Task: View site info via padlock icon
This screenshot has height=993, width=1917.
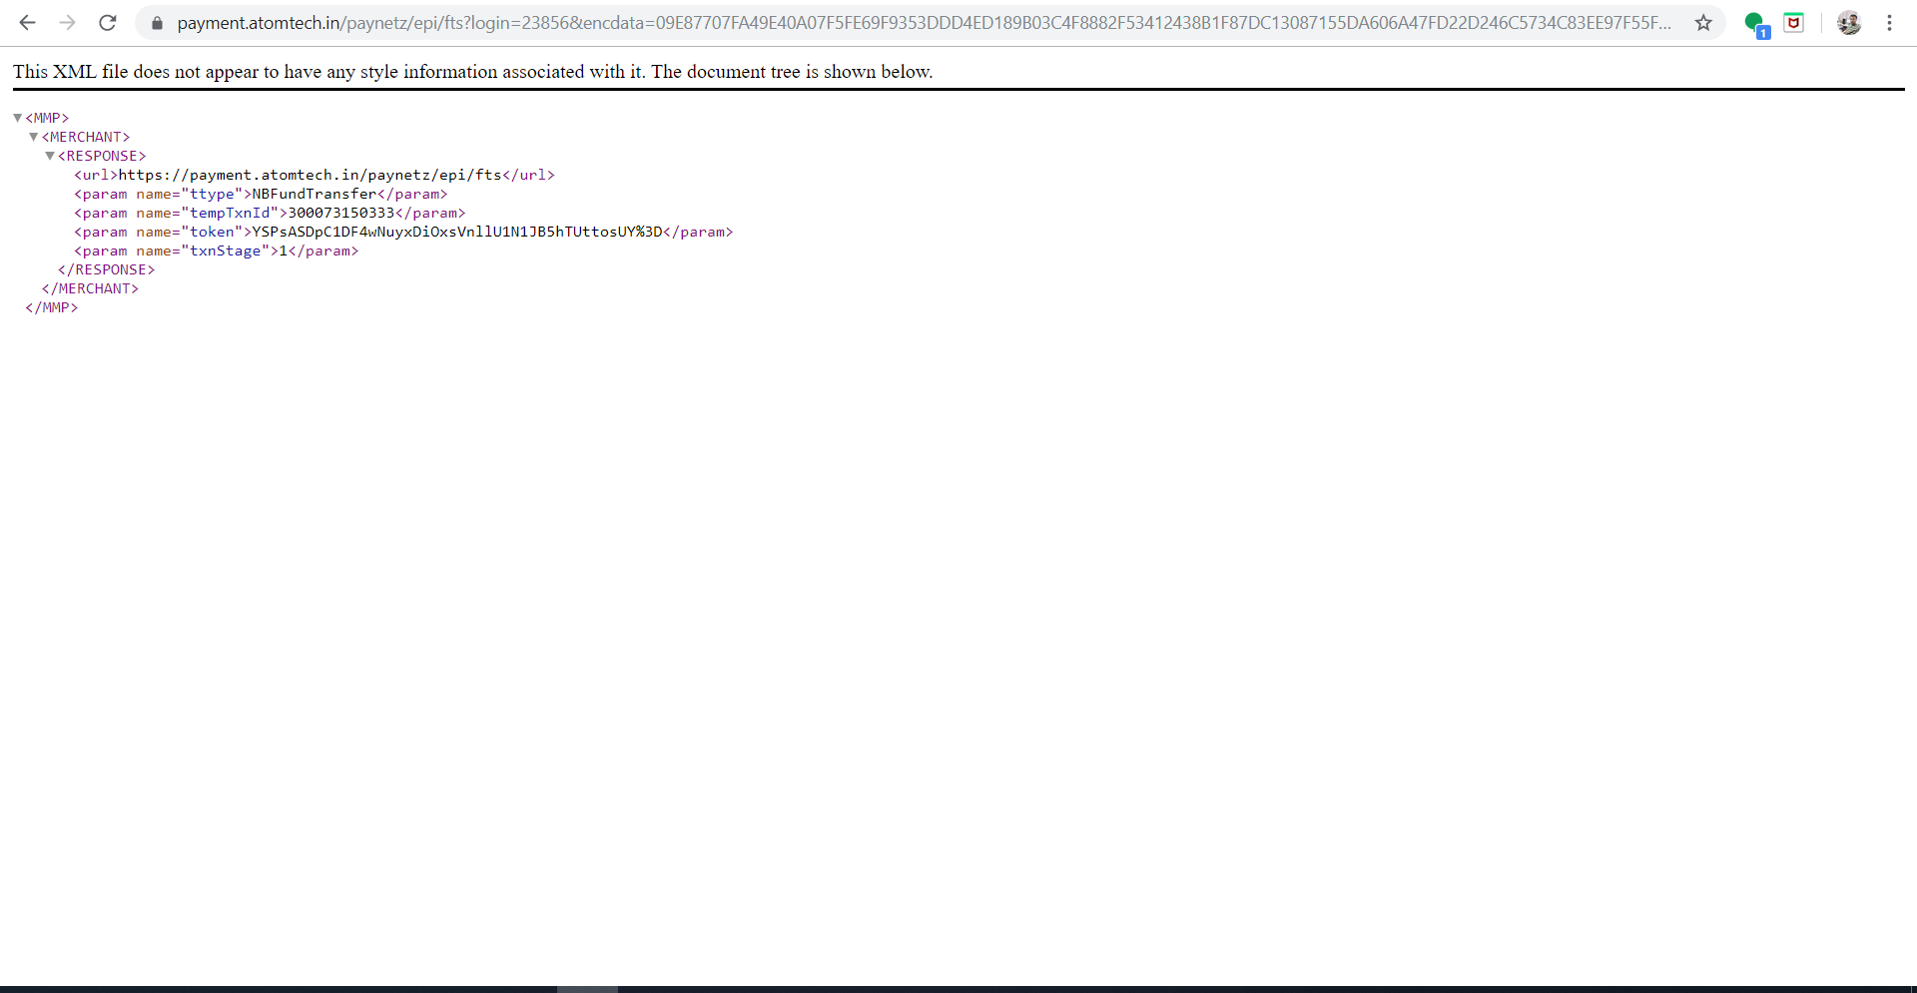Action: pos(157,22)
